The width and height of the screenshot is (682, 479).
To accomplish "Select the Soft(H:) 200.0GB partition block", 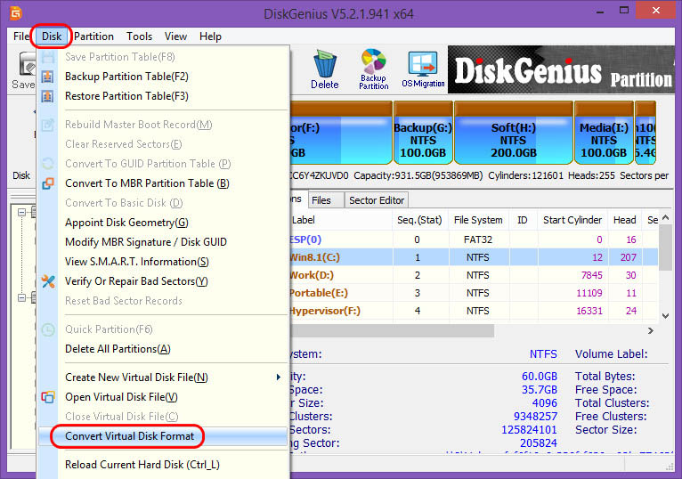I will pos(513,134).
